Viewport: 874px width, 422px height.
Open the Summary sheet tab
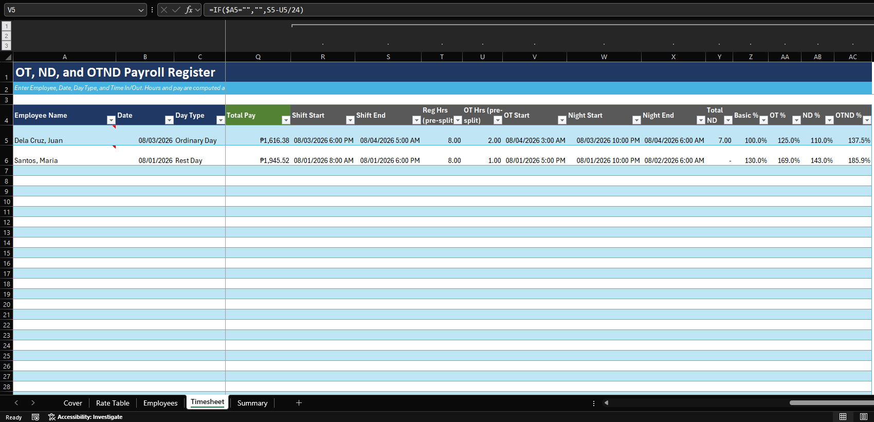pyautogui.click(x=252, y=403)
